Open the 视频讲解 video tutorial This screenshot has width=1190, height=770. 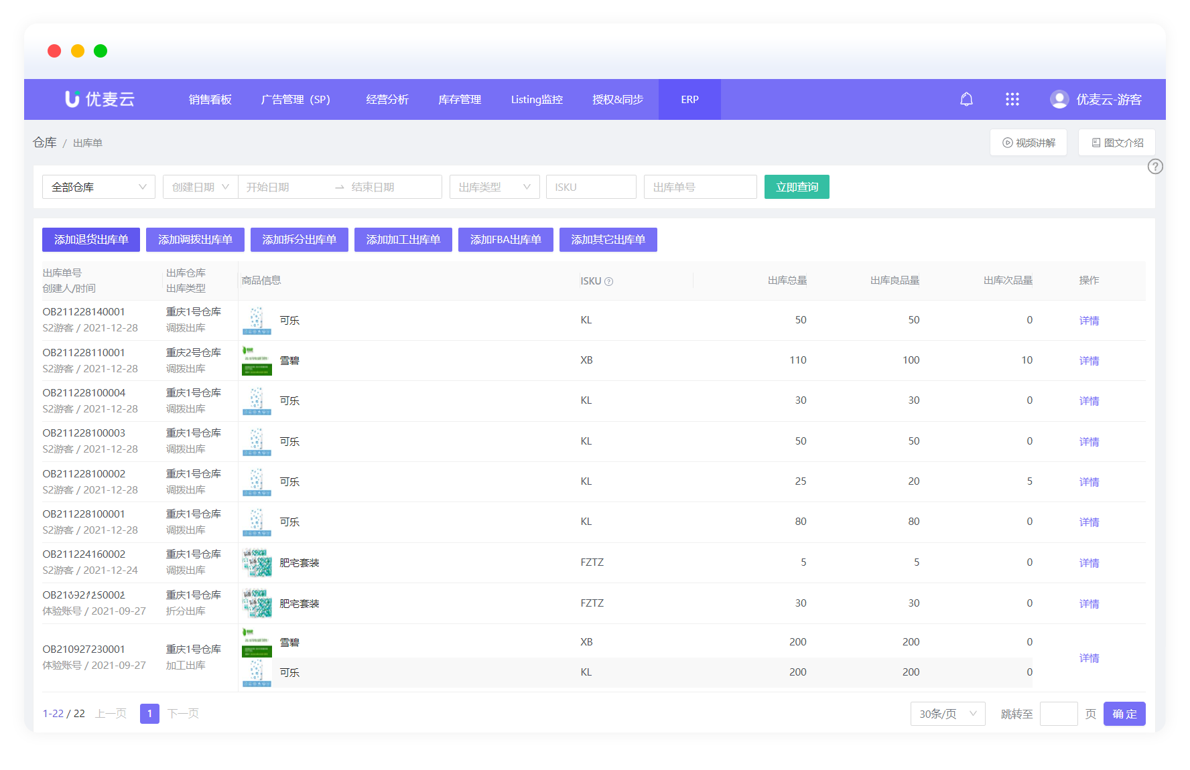[x=1028, y=143]
